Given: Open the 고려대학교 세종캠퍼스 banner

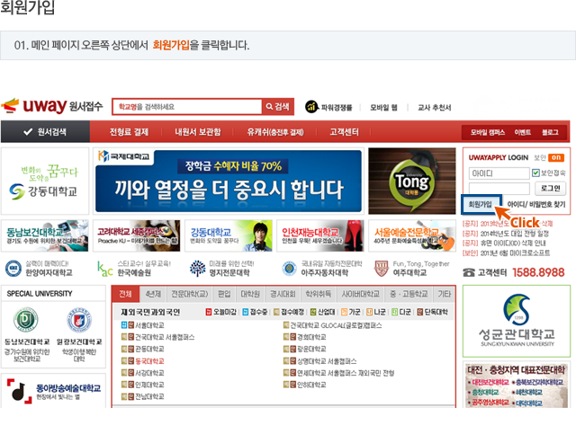Looking at the screenshot, I should [136, 235].
